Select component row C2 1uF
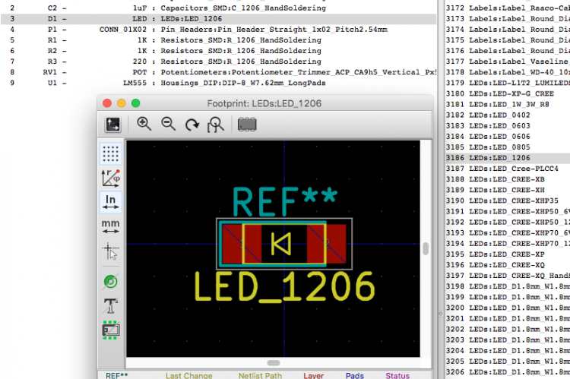Image resolution: width=570 pixels, height=379 pixels. [x=218, y=8]
